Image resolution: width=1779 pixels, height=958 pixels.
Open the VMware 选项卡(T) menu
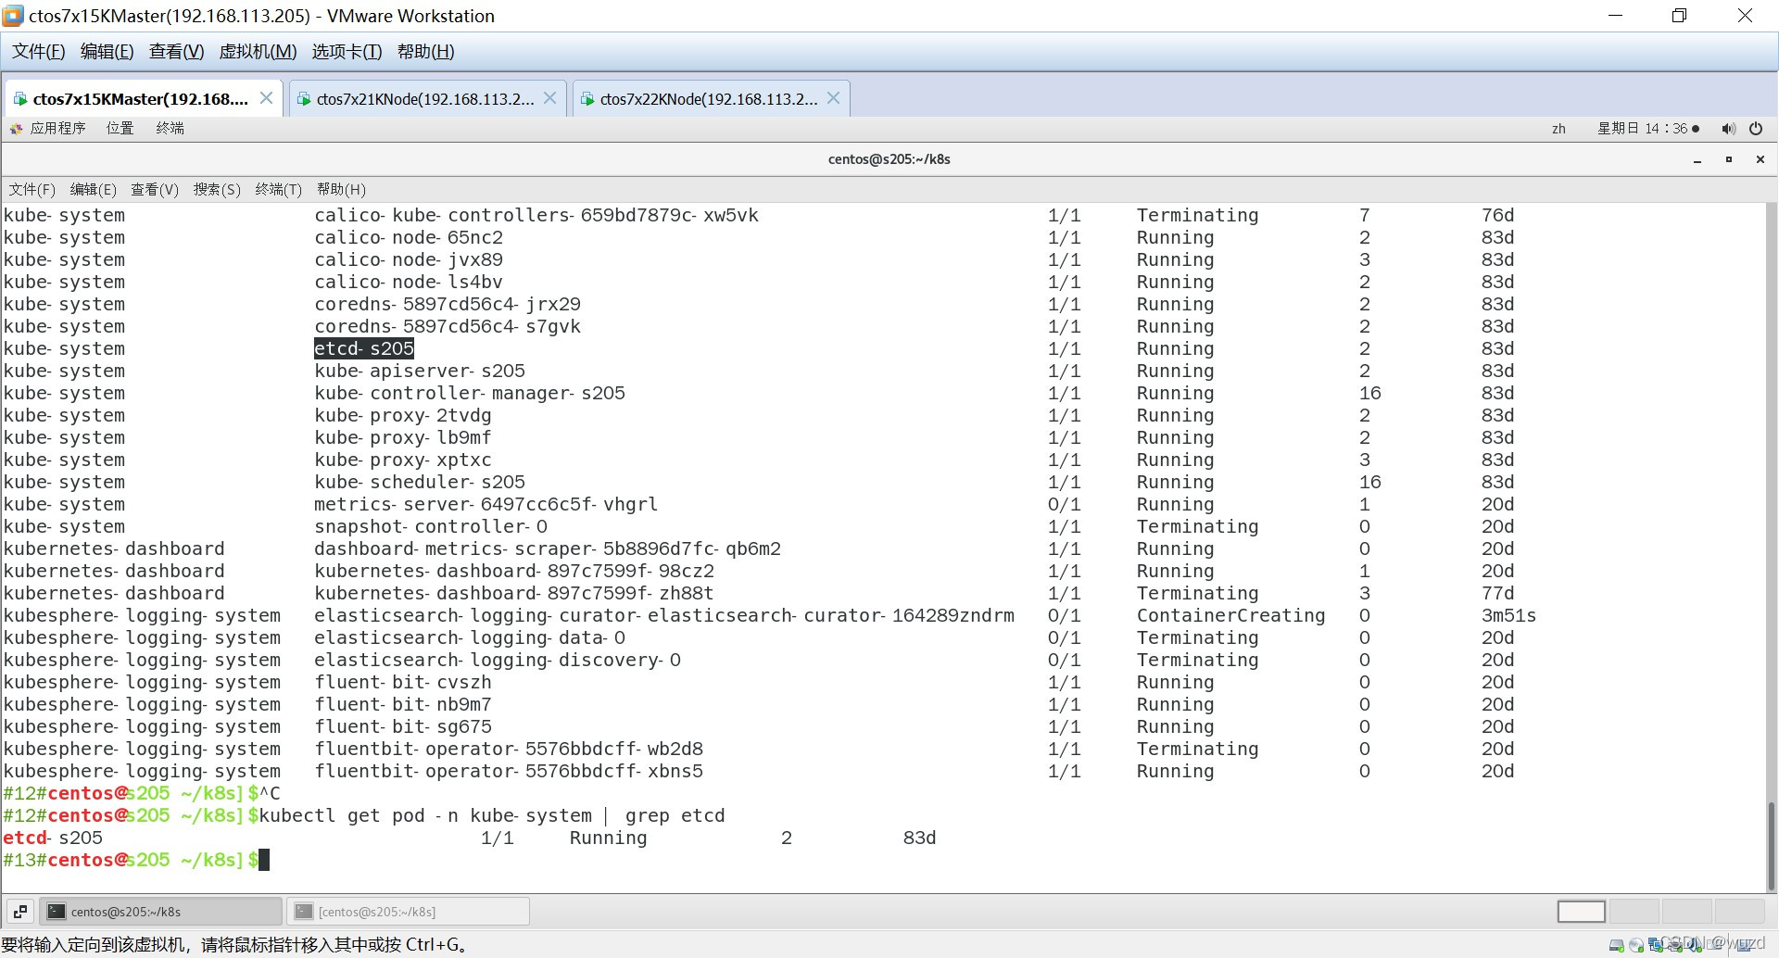click(347, 52)
